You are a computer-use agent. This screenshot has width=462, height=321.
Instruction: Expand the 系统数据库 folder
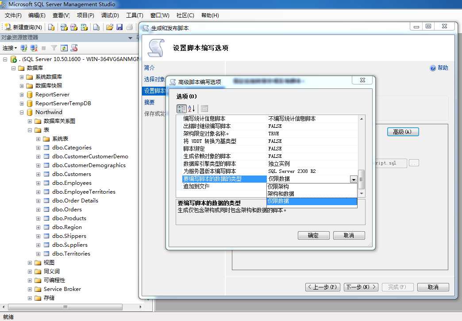(x=22, y=77)
